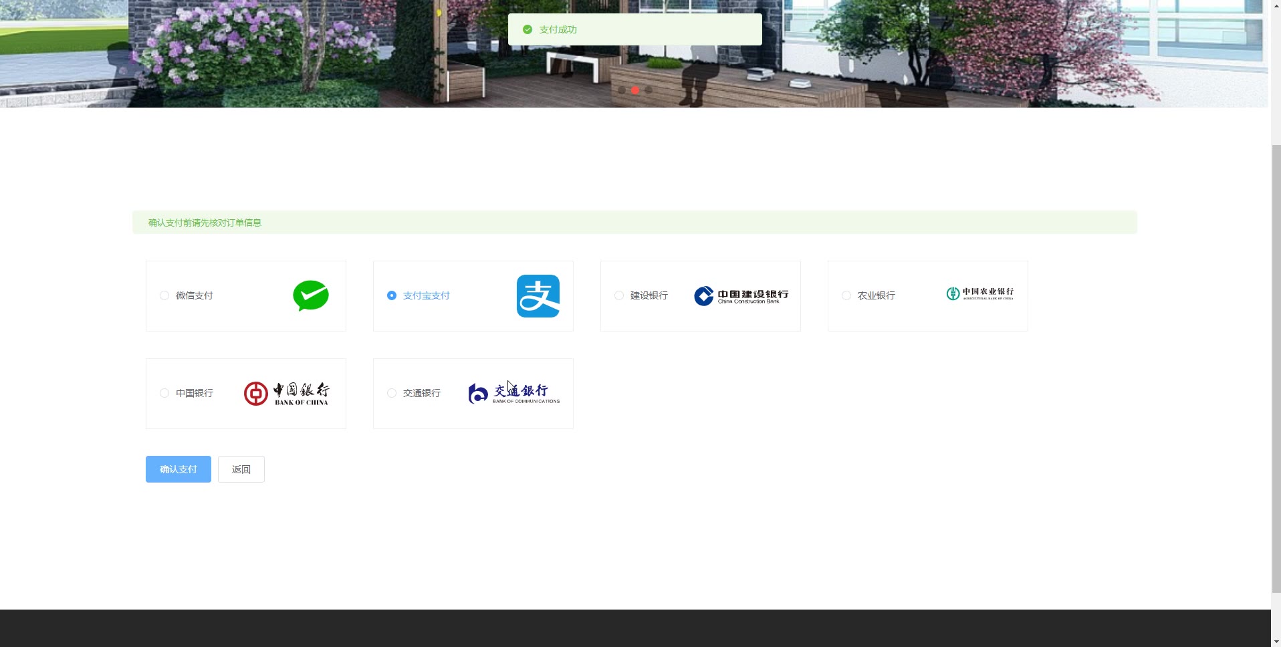Screen dimensions: 1281x647
Task: Select the 交通银行 radio button
Action: (x=392, y=393)
